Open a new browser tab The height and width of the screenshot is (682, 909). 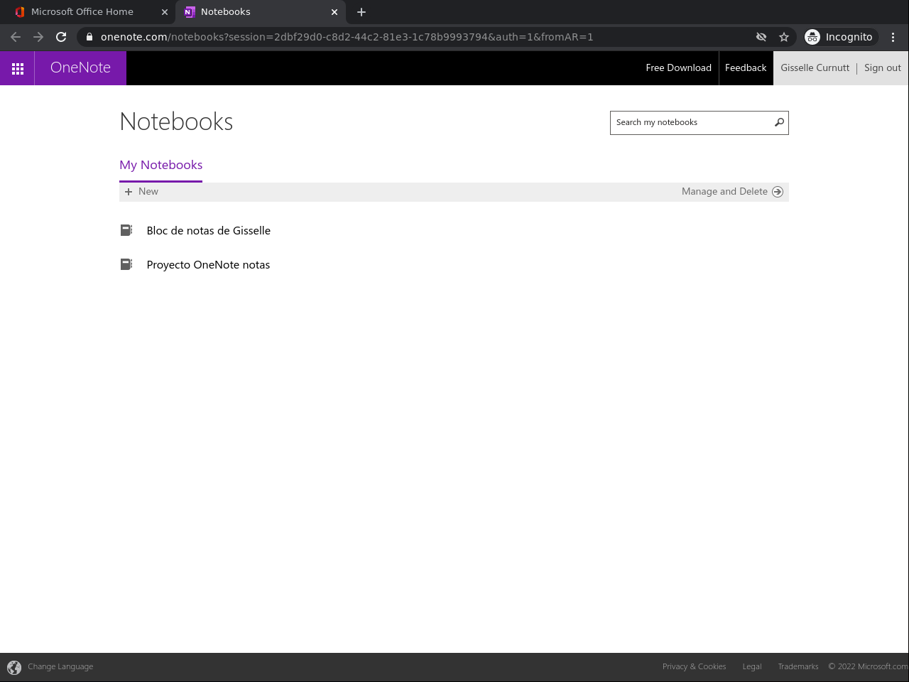coord(361,12)
